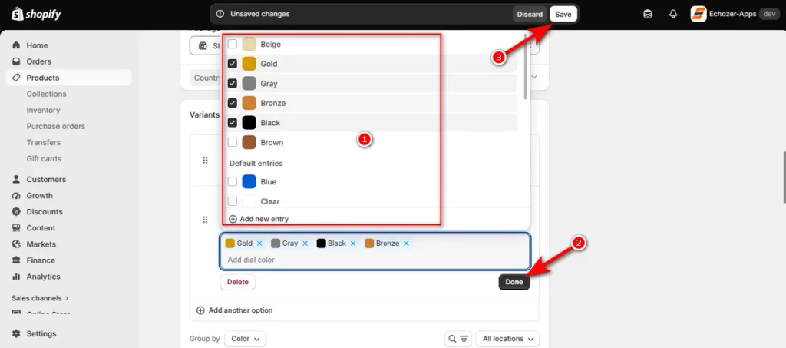Click the Brown color swatch
The height and width of the screenshot is (348, 786).
tap(249, 142)
